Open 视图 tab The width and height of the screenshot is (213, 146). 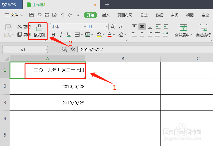click(x=190, y=15)
